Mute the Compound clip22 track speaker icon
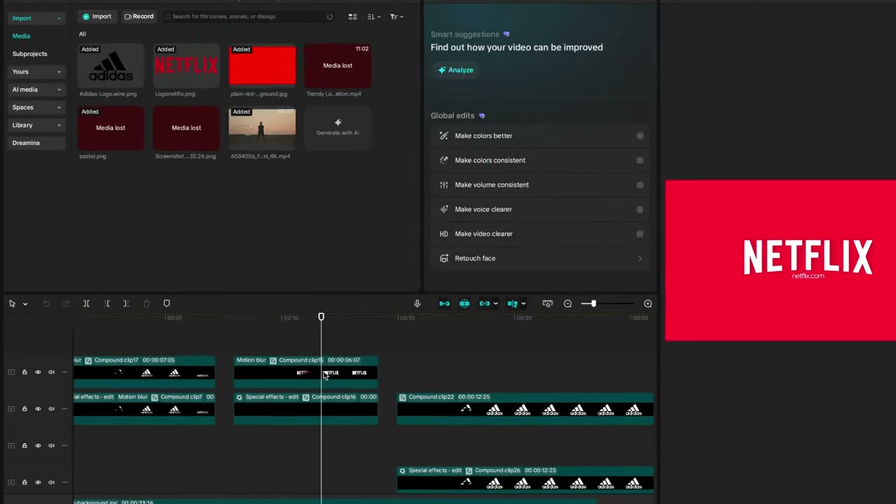 pos(51,409)
